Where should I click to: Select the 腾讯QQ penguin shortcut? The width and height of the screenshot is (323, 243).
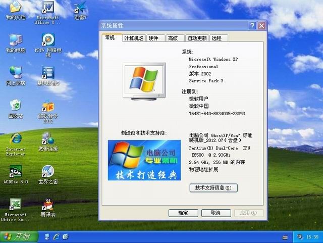click(x=48, y=208)
